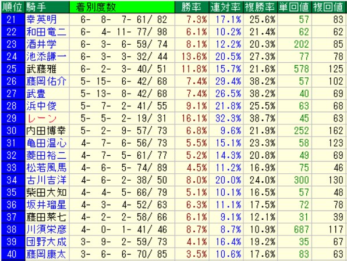This screenshot has width=347, height=261.
Task: Select 川須栄彦 jockey link
Action: [x=46, y=230]
